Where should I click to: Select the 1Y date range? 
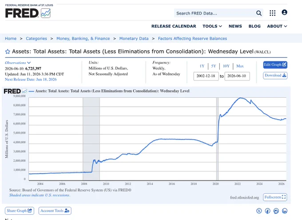click(202, 66)
